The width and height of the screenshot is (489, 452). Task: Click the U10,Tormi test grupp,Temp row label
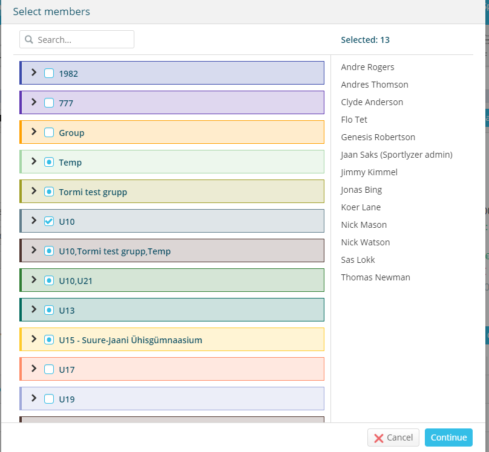pos(115,251)
